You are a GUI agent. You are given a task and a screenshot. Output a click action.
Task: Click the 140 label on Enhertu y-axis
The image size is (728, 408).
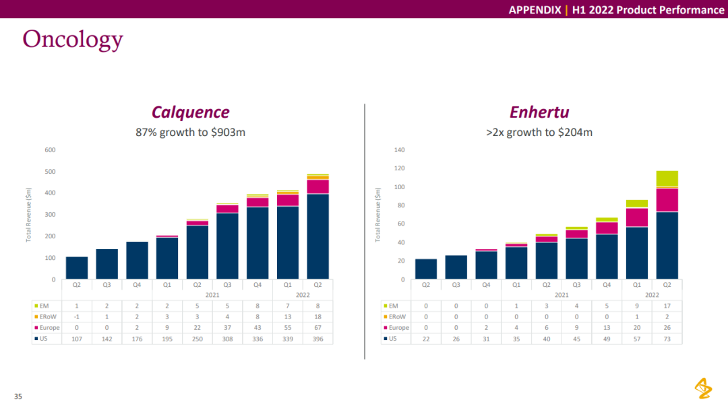click(399, 149)
